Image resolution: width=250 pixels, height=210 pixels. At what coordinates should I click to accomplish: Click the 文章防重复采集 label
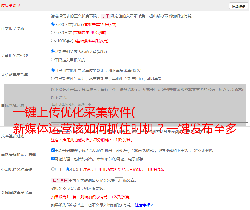[14, 75]
